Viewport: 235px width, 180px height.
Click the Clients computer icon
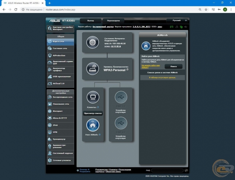point(93,97)
